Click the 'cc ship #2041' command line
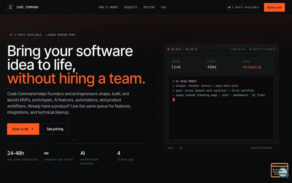 (184, 81)
